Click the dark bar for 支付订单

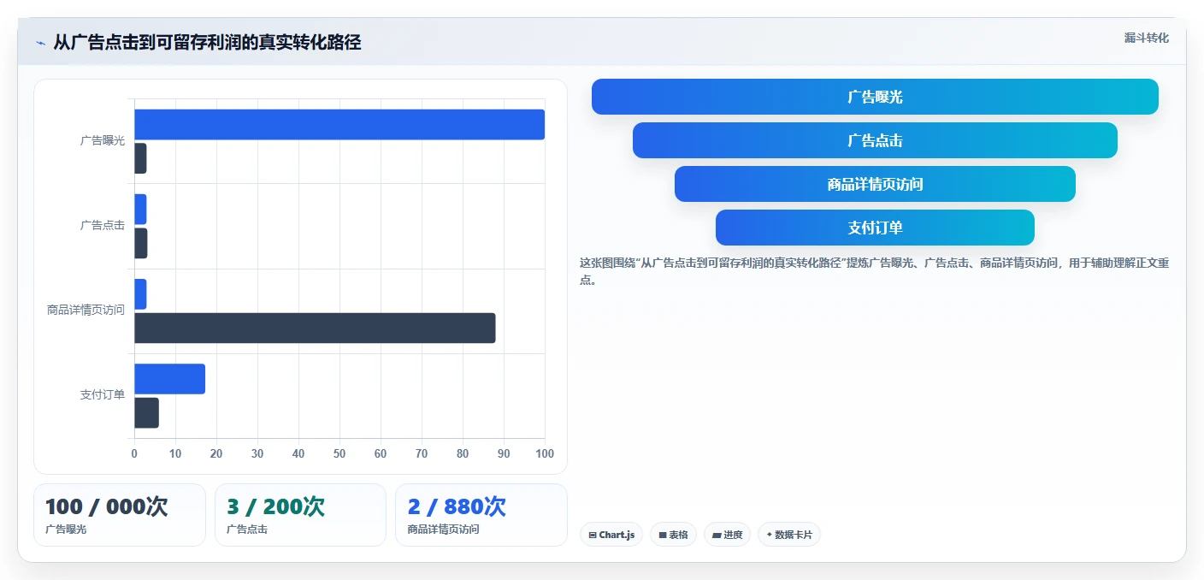pyautogui.click(x=146, y=413)
